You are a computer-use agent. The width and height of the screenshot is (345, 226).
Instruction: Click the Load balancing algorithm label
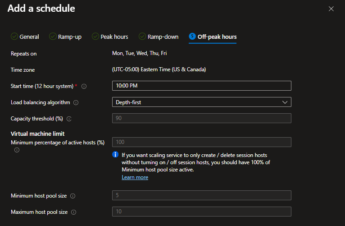(x=40, y=102)
